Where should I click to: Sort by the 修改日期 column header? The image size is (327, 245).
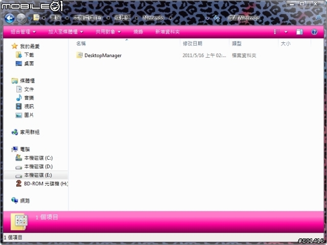(192, 43)
